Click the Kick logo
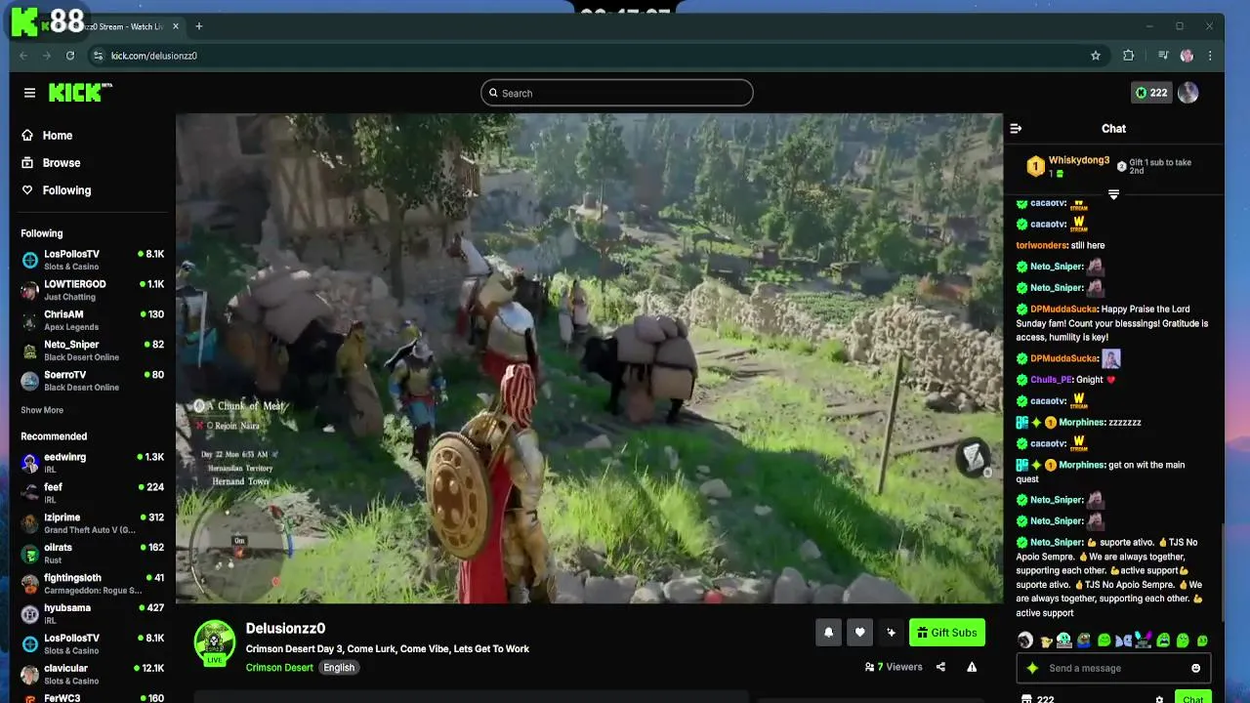Viewport: 1250px width, 703px height. [x=80, y=93]
